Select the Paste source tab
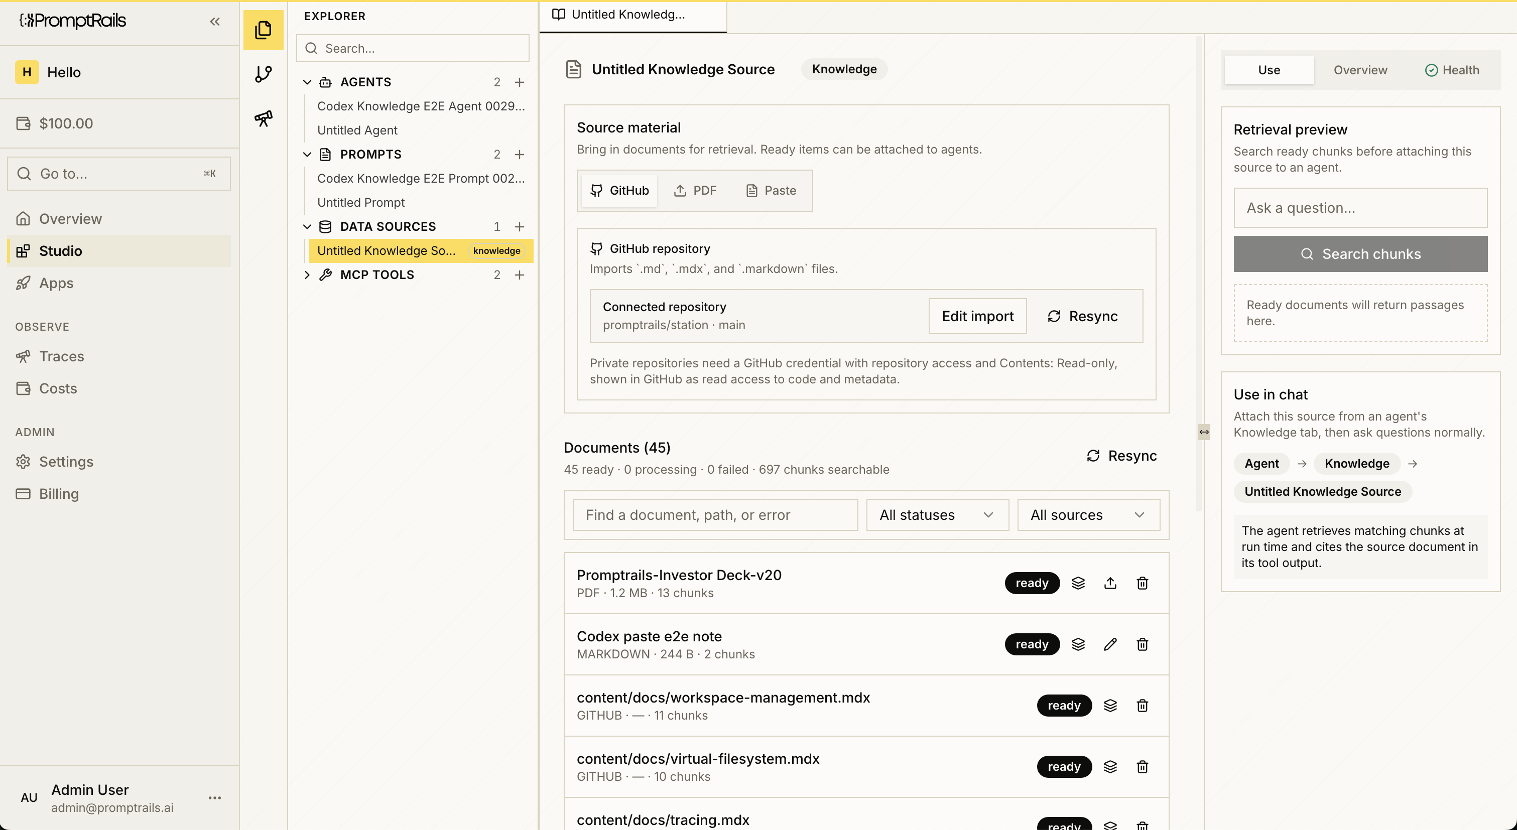Screen dimensions: 1517x830 [772, 191]
